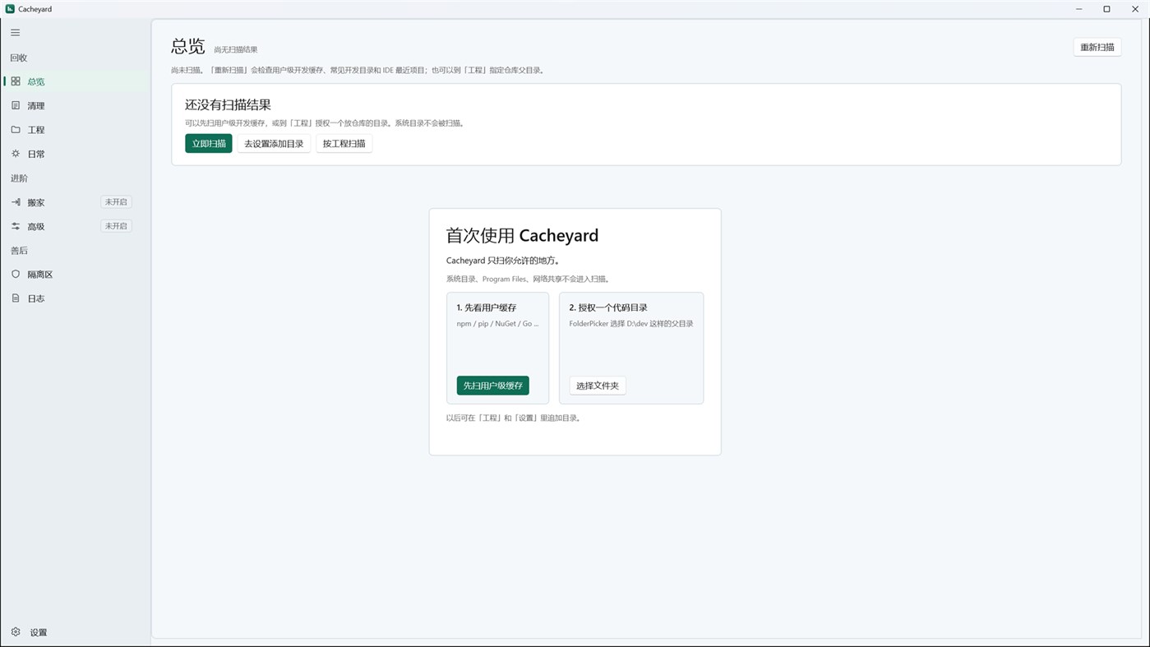Close the Cacheyard window

[x=1135, y=9]
